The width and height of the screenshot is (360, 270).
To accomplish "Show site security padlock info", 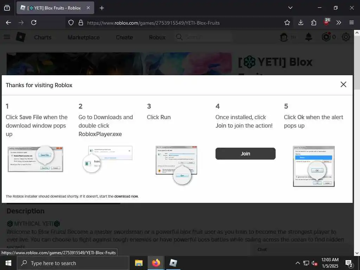I will point(81,22).
